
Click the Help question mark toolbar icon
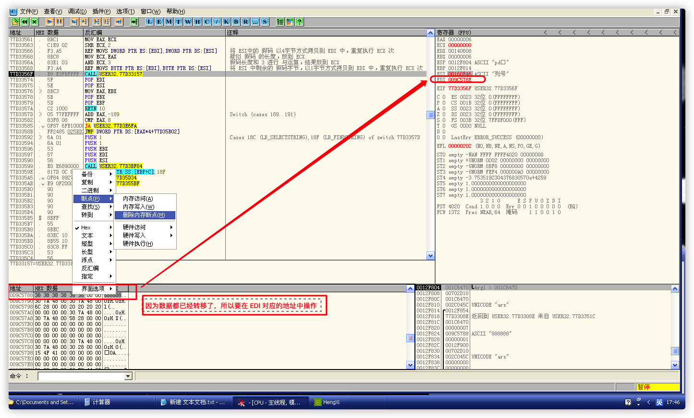coord(299,22)
